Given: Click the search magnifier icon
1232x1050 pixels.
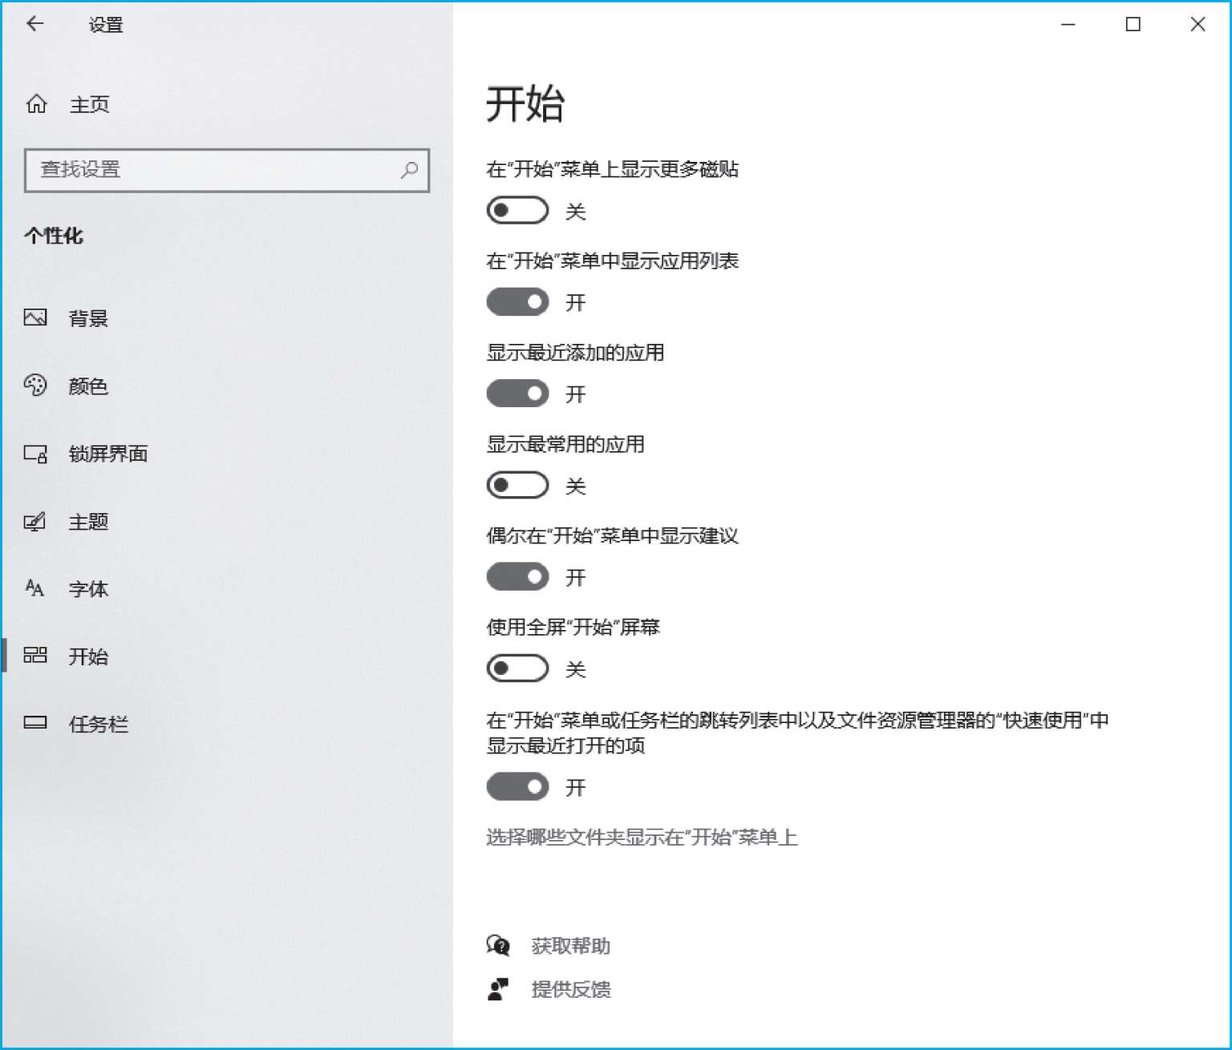Looking at the screenshot, I should coord(409,170).
